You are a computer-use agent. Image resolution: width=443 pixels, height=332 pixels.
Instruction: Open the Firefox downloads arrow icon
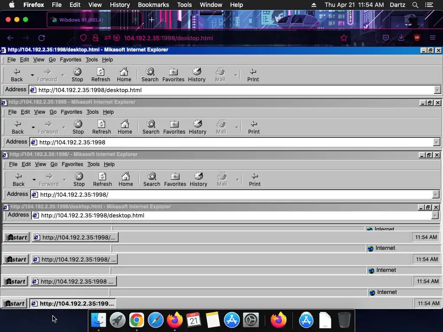[x=401, y=38]
